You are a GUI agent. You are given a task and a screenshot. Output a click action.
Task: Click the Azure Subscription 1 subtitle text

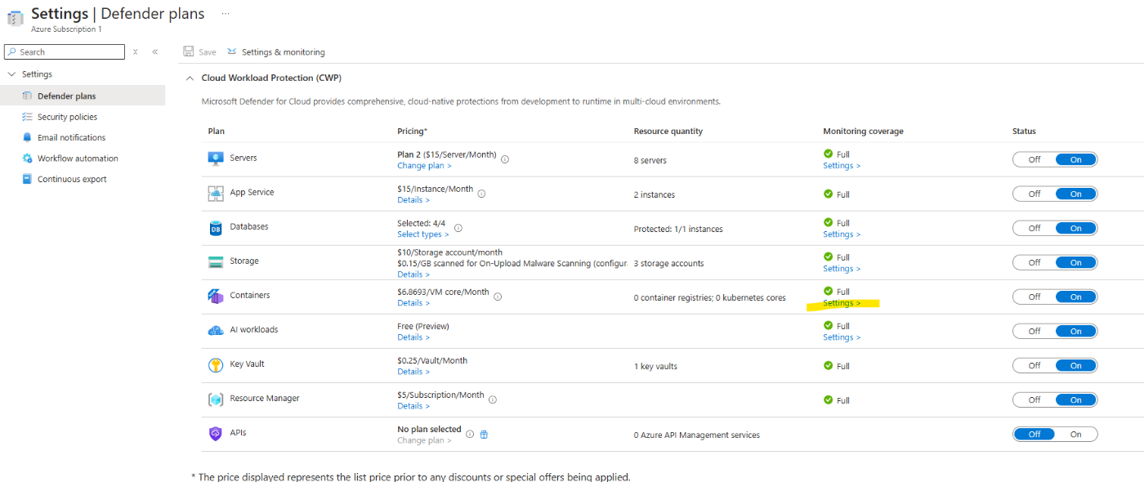[66, 29]
